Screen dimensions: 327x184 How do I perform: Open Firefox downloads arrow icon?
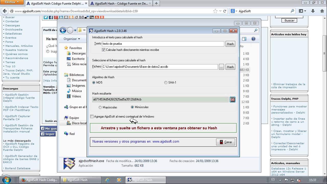[313, 11]
